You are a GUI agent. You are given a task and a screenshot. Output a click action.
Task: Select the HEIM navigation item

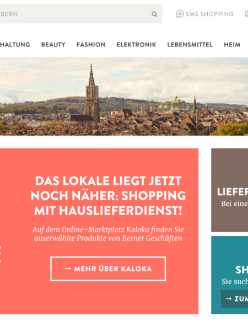click(232, 45)
